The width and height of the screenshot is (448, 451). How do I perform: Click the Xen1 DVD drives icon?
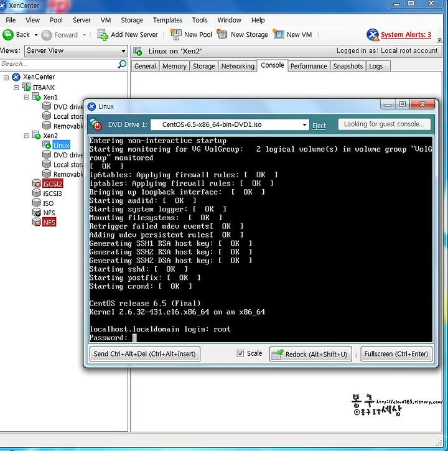click(x=46, y=106)
